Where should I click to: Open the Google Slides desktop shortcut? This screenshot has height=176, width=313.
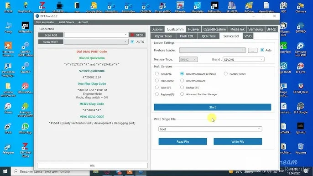(x=94, y=7)
